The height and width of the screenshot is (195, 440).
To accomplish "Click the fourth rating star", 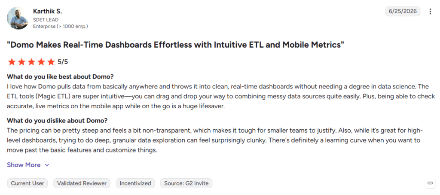I will pyautogui.click(x=41, y=62).
